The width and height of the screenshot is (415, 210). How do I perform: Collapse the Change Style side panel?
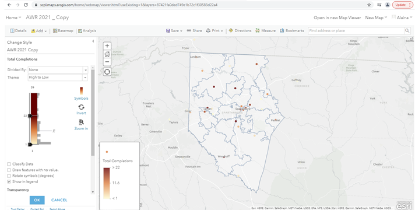[93, 41]
